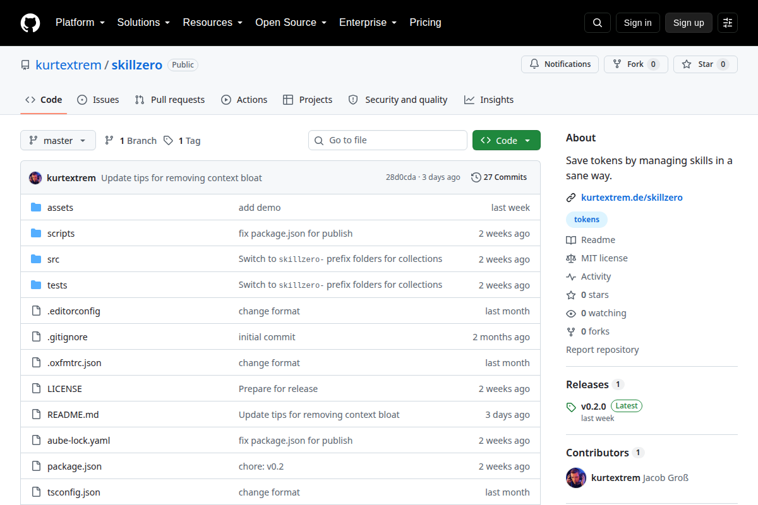Switch to the Issues tab

(98, 100)
